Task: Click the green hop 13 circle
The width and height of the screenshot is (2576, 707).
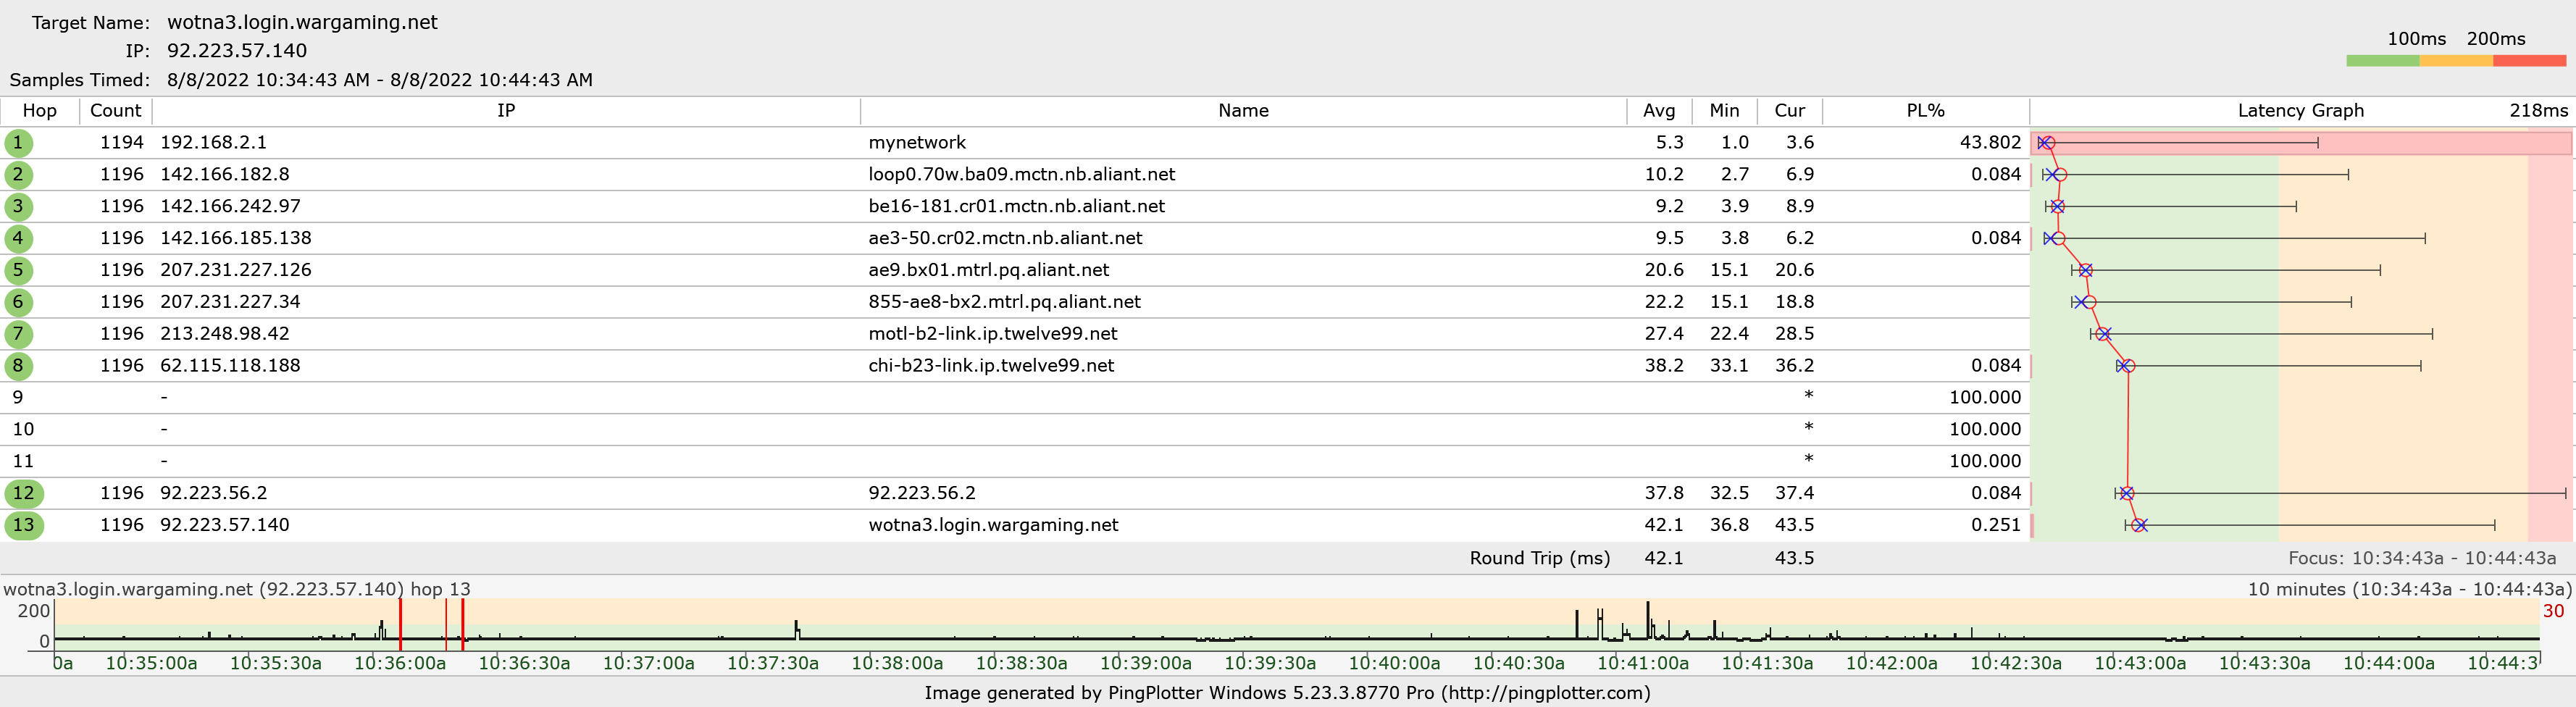Action: click(24, 526)
